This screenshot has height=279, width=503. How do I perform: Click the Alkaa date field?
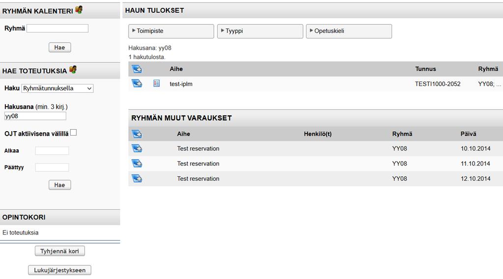[52, 151]
